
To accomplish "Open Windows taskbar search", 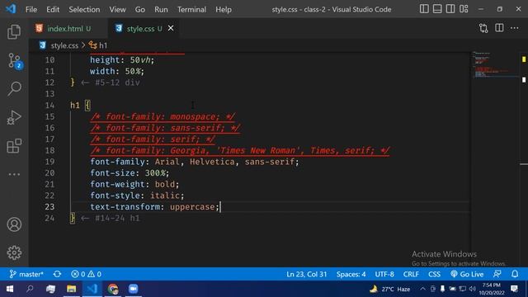I will tap(30, 289).
